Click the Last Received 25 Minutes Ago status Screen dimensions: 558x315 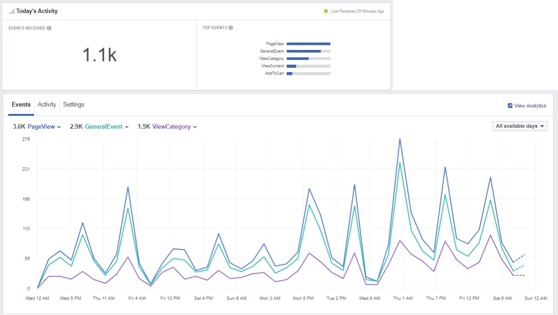point(357,11)
